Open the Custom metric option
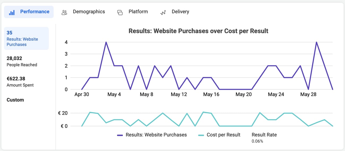Viewport: 345px width, 151px height. click(x=15, y=100)
